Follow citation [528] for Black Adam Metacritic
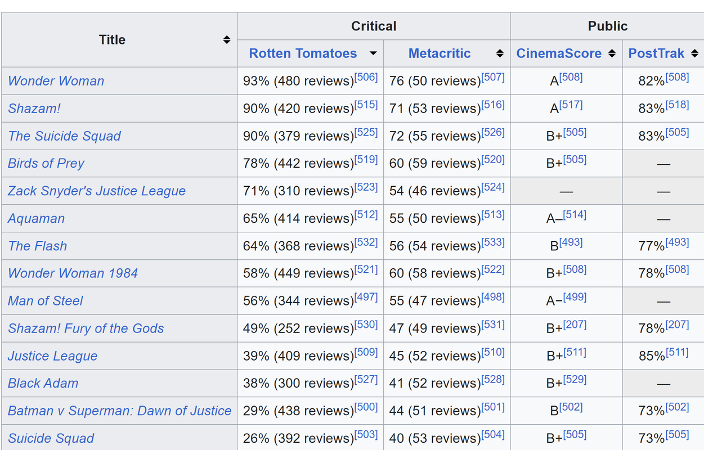 click(x=493, y=380)
